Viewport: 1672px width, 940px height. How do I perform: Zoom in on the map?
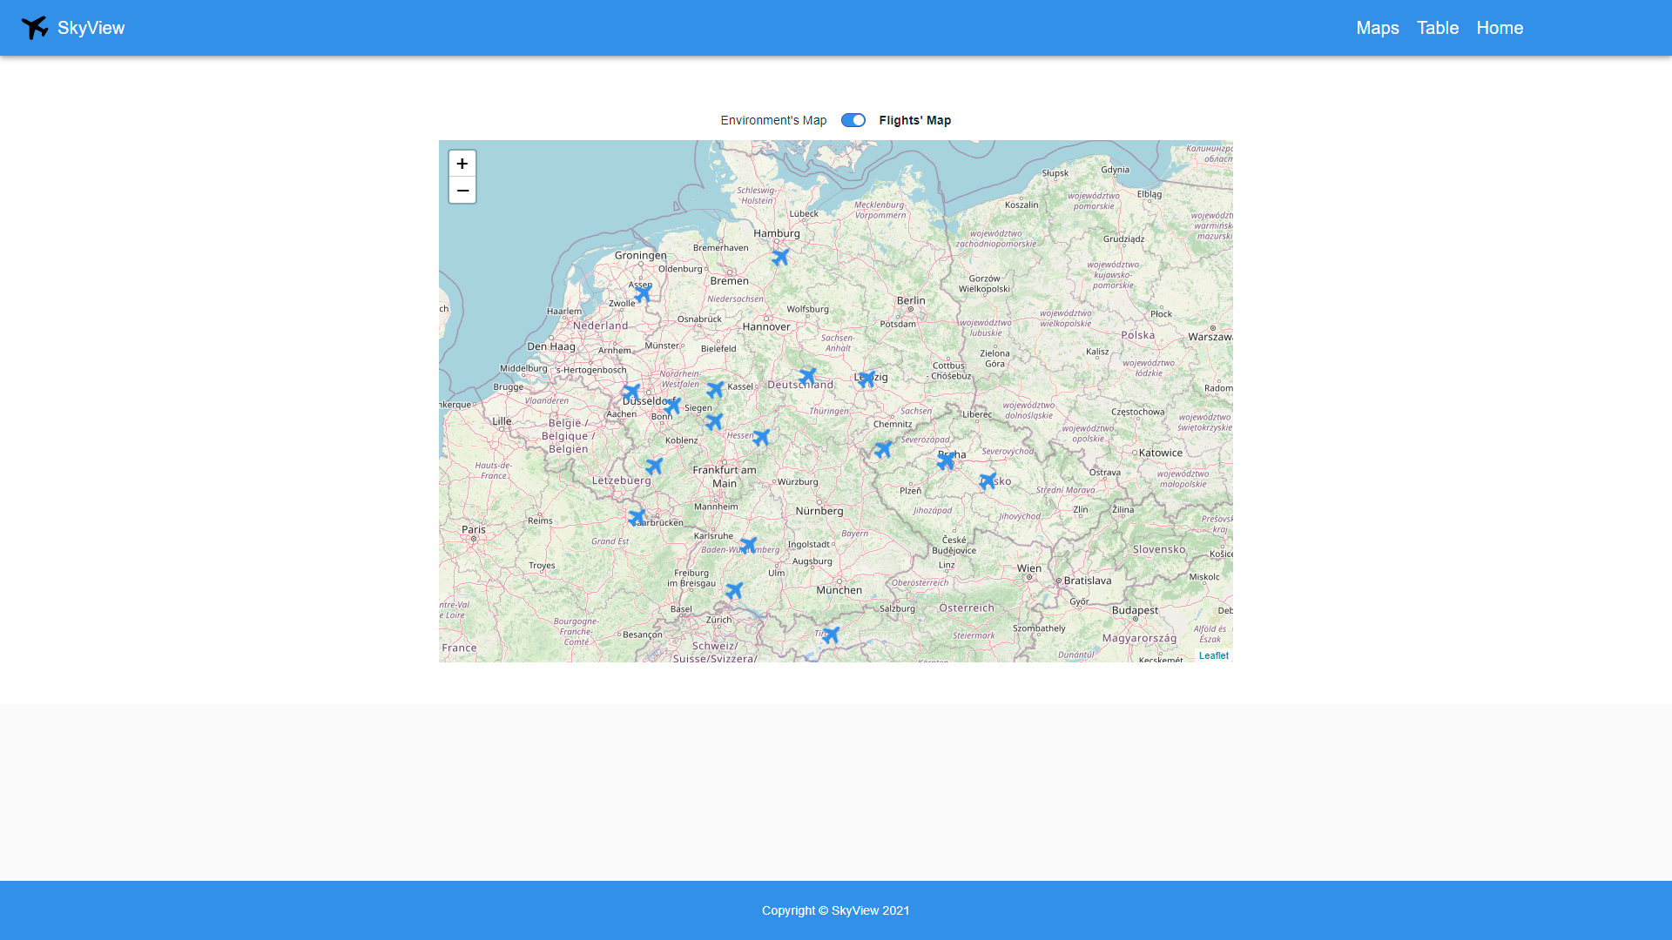[462, 164]
